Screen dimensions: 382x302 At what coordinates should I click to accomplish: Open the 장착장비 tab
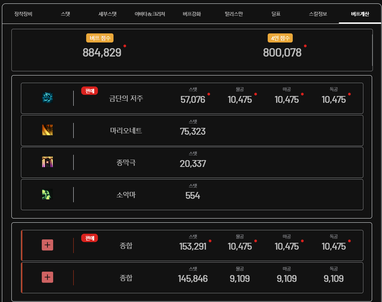point(23,14)
